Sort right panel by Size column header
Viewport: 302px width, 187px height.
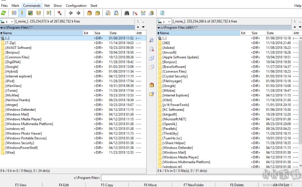pos(258,33)
